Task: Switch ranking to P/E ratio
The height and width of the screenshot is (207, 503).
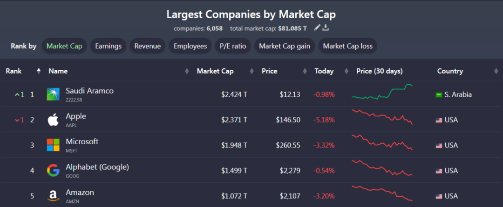Action: (x=233, y=46)
